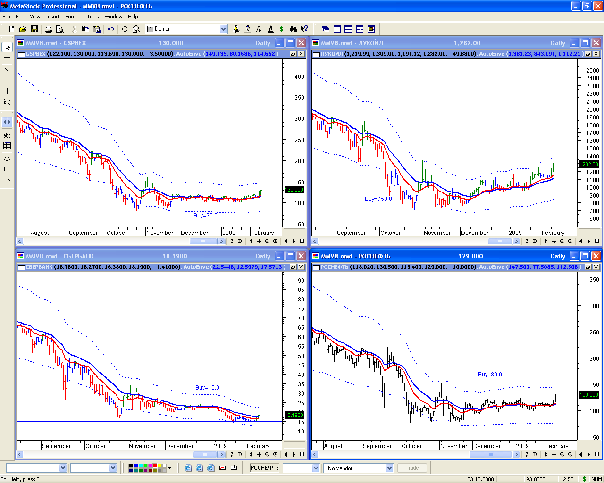Open the second line style dropdown
Image resolution: width=604 pixels, height=483 pixels.
[x=113, y=468]
